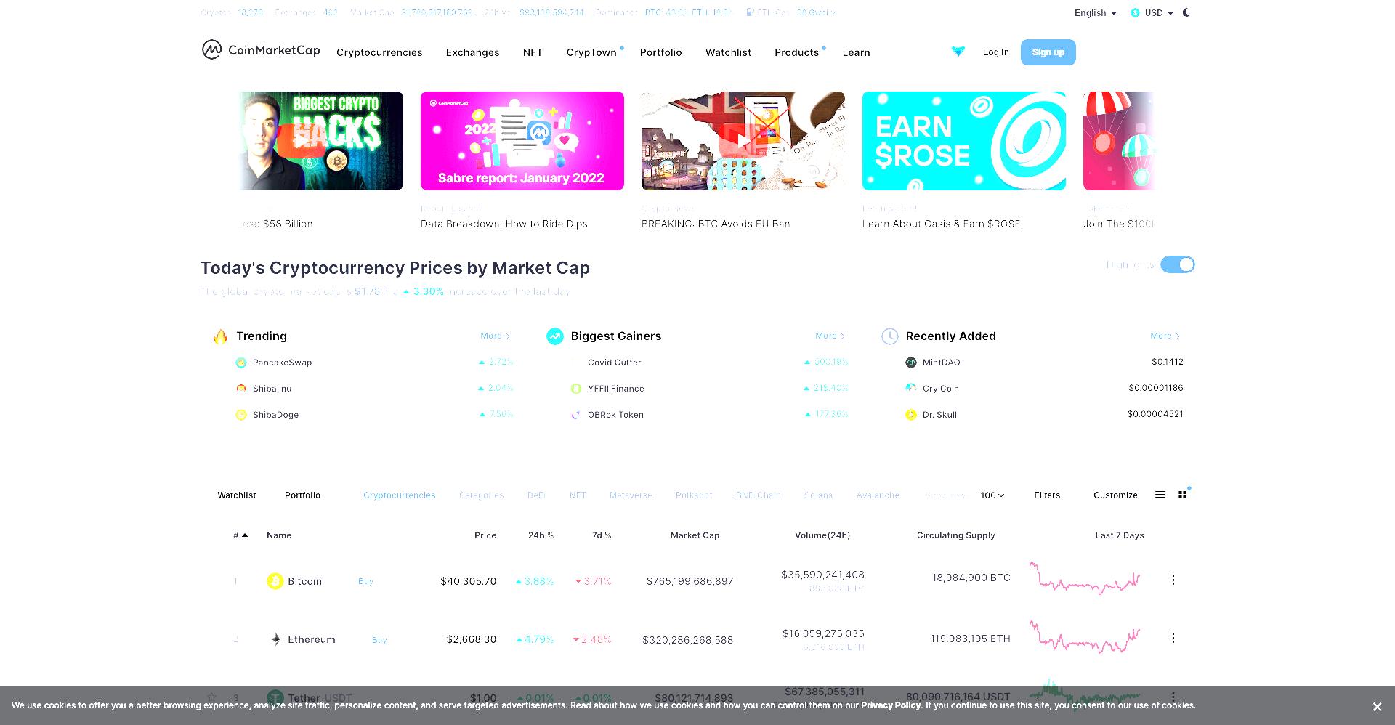Select the DeFi category tab
This screenshot has height=725, width=1395.
pyautogui.click(x=536, y=495)
